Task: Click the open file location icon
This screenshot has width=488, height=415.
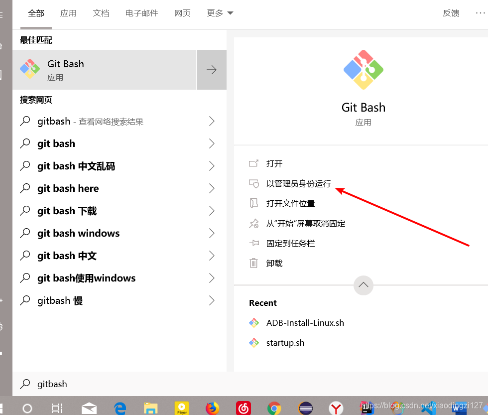Action: click(x=253, y=203)
